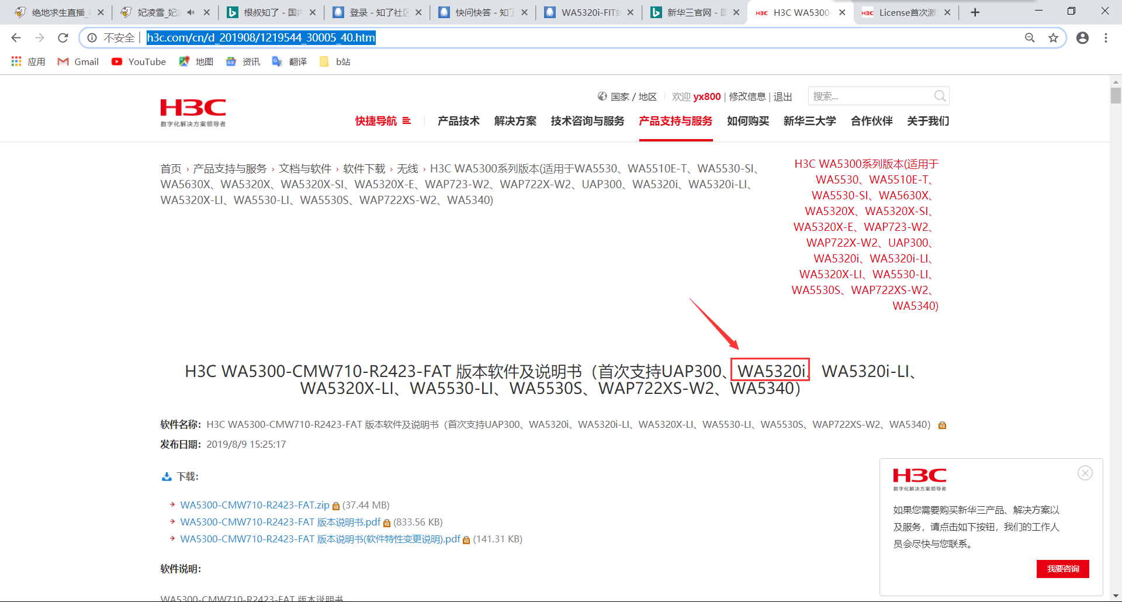This screenshot has height=602, width=1122.
Task: Click the H3C logo in the header
Action: pos(193,112)
